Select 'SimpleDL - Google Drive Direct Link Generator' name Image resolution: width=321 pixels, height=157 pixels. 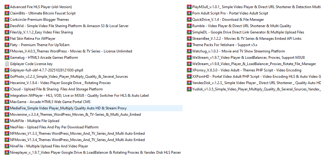[248, 32]
